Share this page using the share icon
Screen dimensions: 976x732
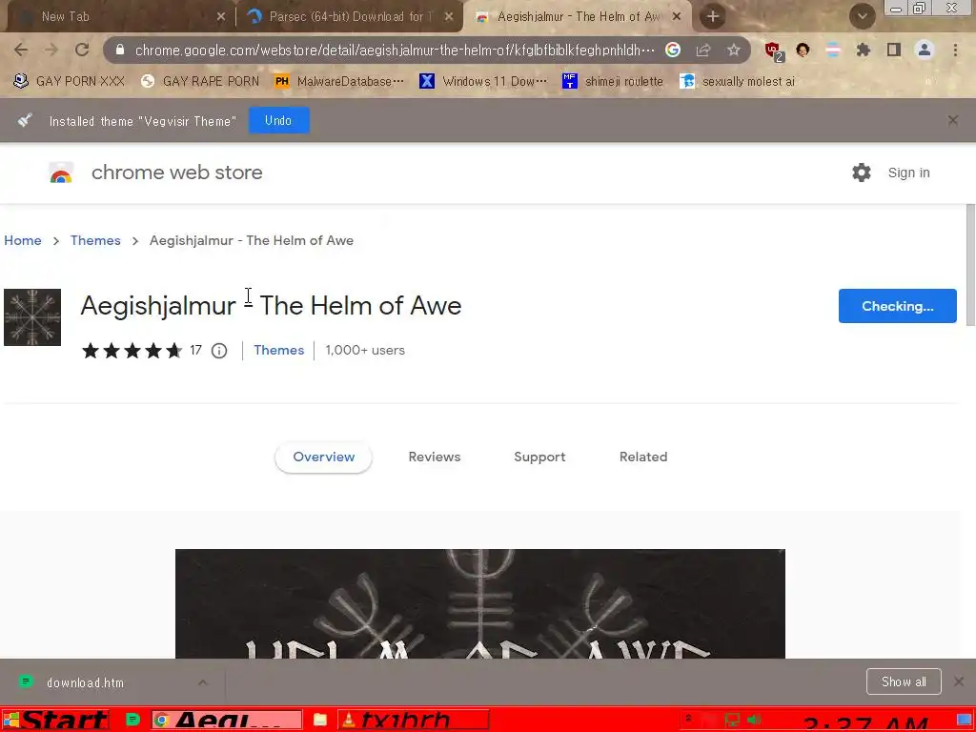pos(703,50)
